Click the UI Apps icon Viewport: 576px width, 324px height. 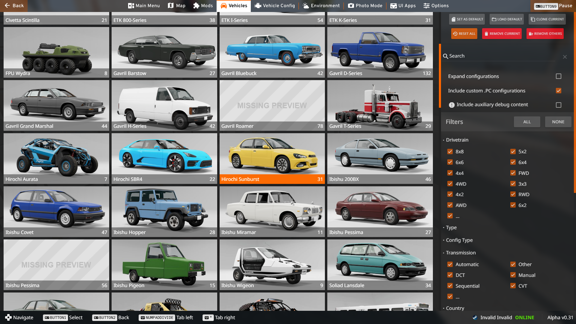coord(393,6)
